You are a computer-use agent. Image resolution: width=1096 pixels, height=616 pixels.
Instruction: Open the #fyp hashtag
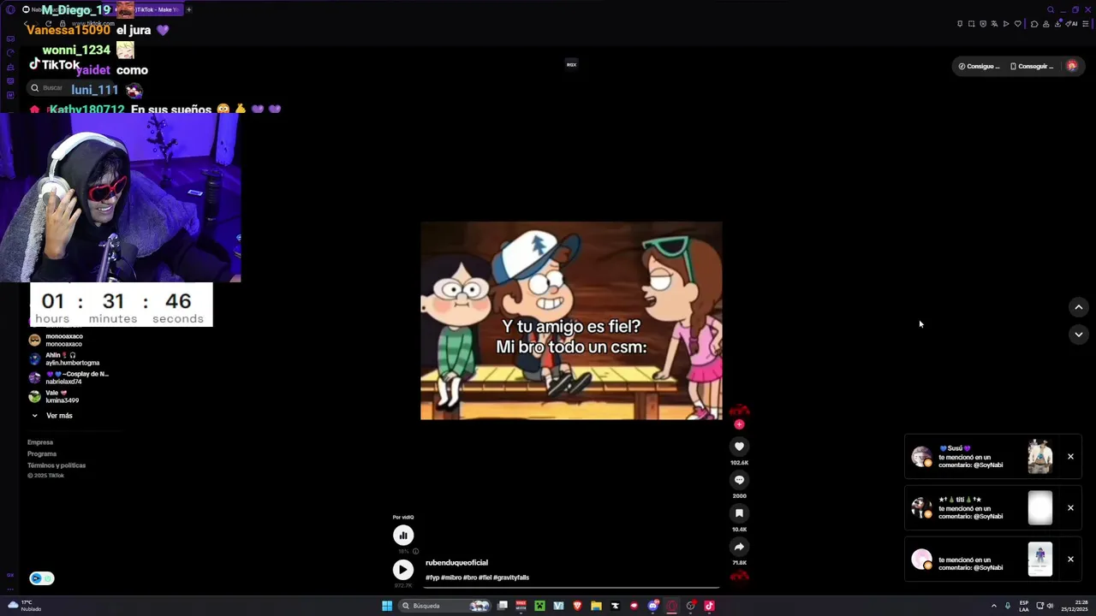coord(432,577)
